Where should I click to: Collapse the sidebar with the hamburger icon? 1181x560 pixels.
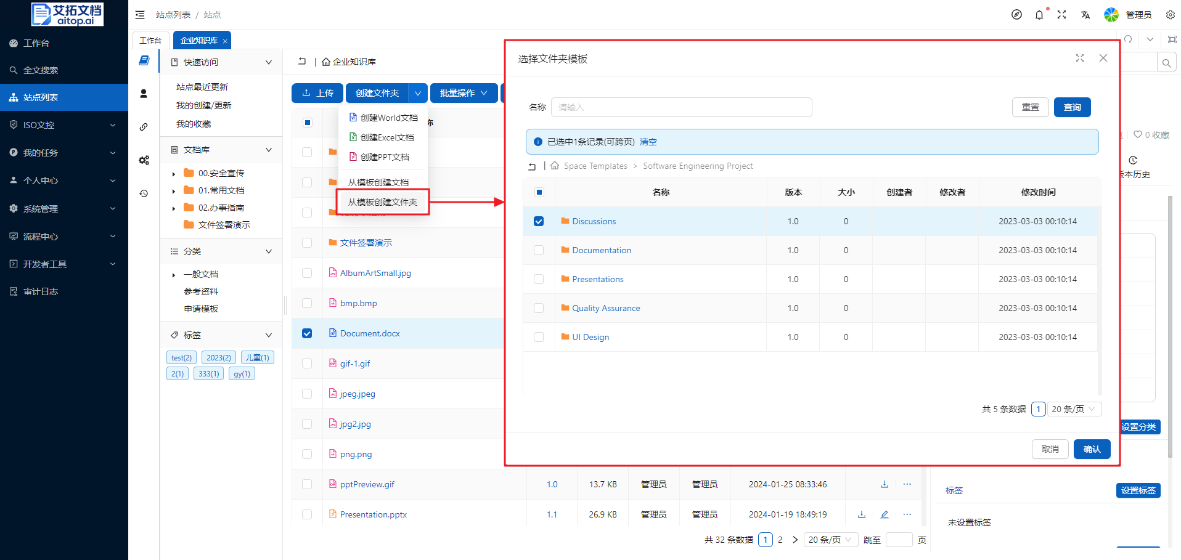click(x=140, y=15)
